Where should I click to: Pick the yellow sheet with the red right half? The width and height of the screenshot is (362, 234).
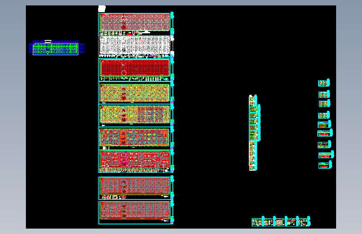pos(136,115)
